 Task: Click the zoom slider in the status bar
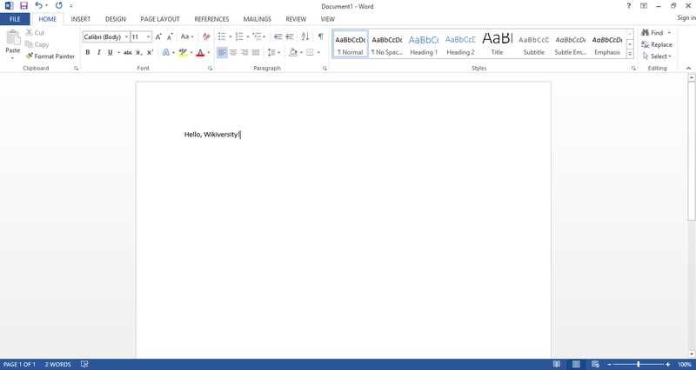(639, 365)
